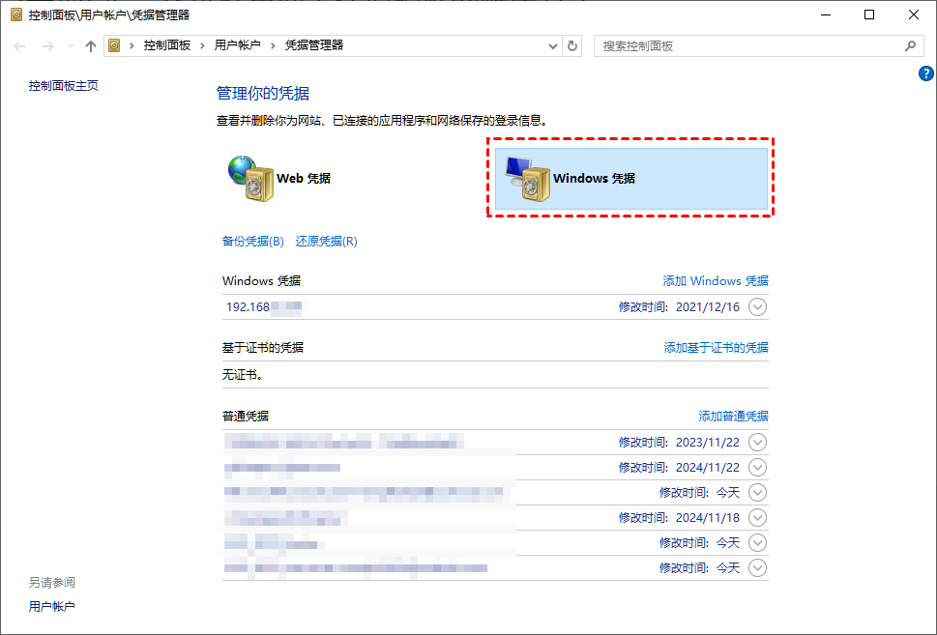Click the chevron before 控制面板 breadcrumb
This screenshot has height=635, width=937.
tap(132, 45)
